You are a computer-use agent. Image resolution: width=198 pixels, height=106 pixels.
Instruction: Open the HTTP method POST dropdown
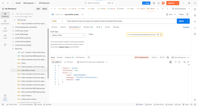(x=58, y=21)
